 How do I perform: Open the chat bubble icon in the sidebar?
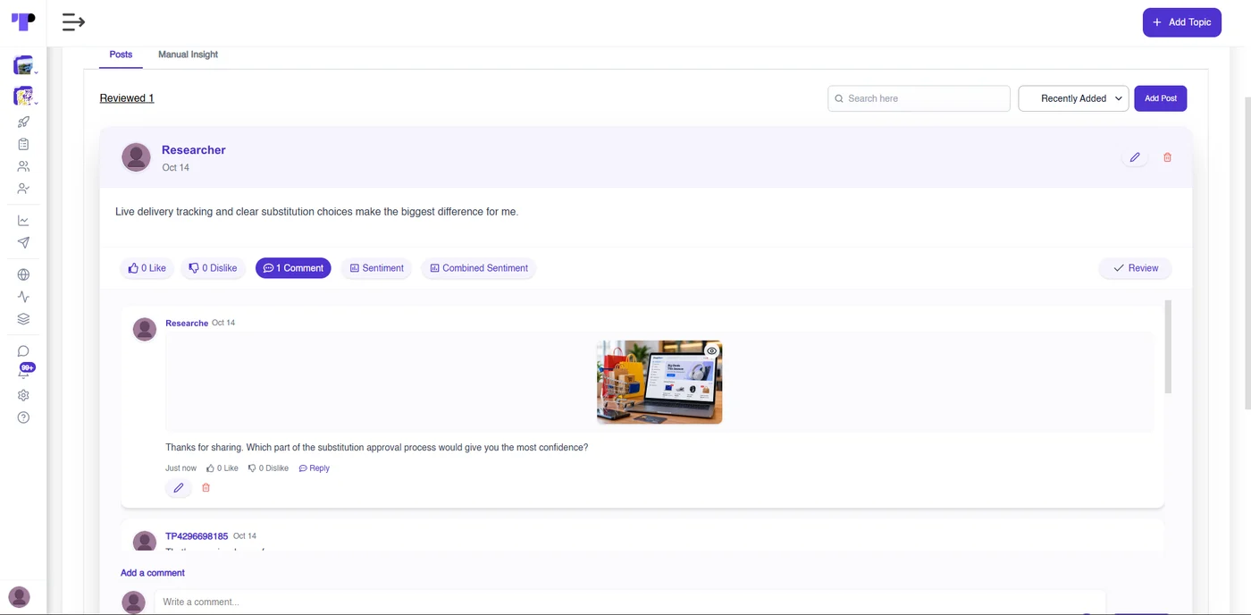23,351
